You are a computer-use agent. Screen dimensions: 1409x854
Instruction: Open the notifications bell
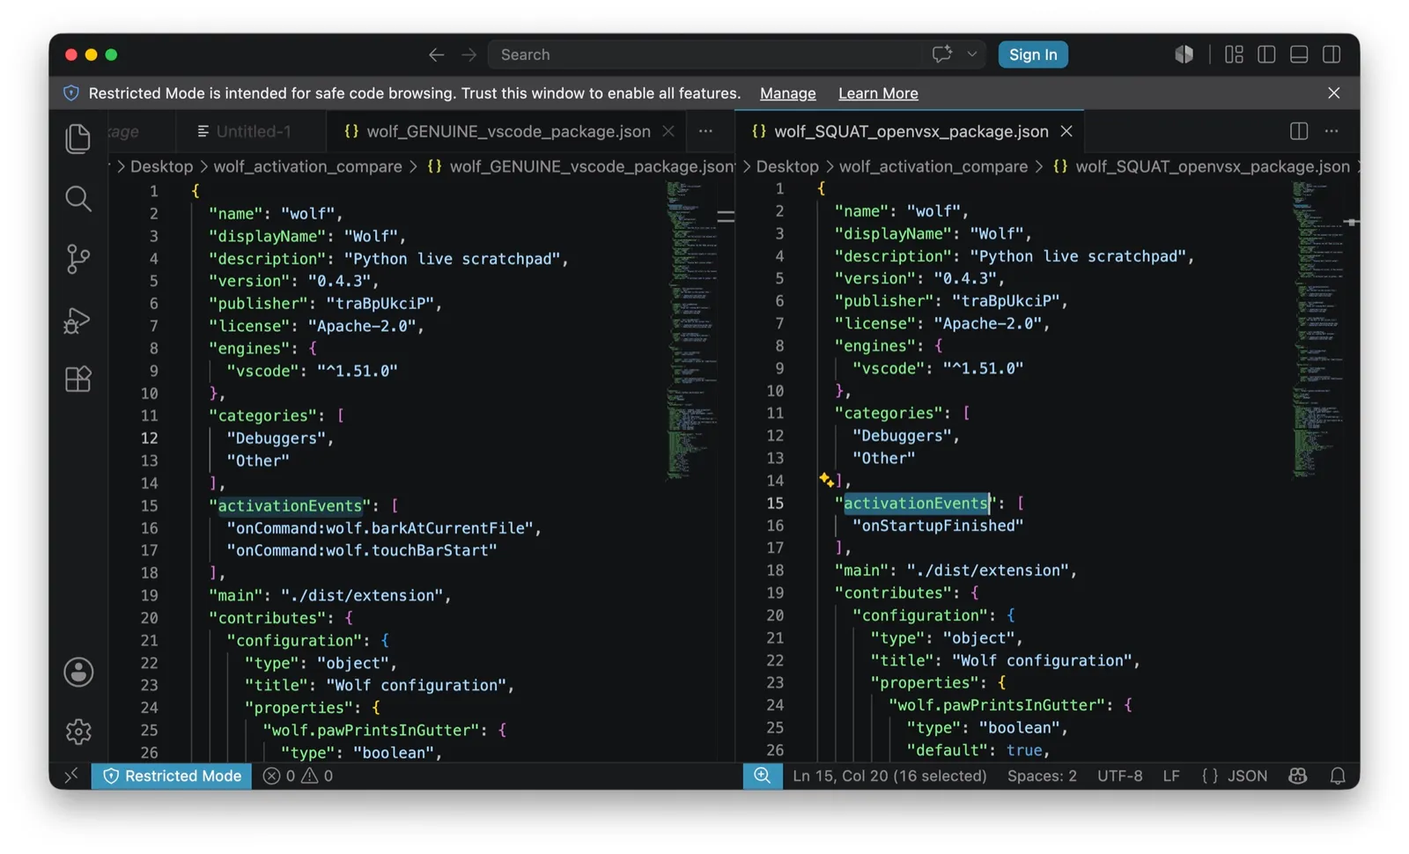(1338, 776)
